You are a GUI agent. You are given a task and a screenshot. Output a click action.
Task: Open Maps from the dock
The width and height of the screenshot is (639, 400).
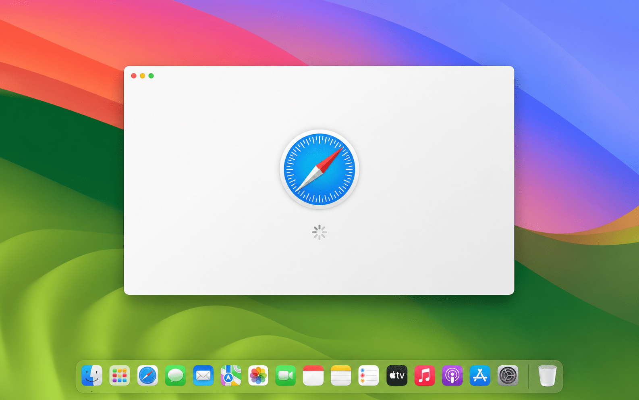click(x=231, y=376)
